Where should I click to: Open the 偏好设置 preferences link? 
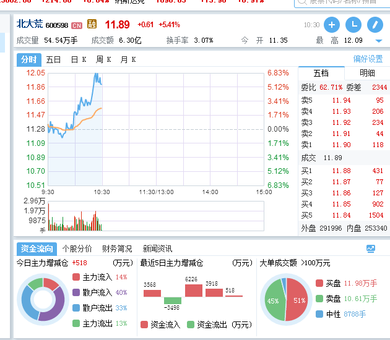(x=368, y=59)
